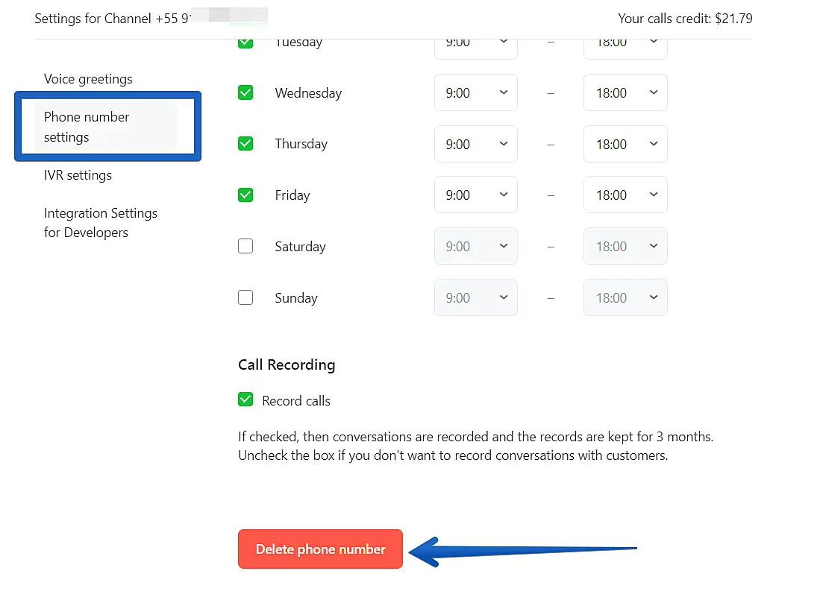This screenshot has height=606, width=820.
Task: Click the Delete phone number button
Action: [320, 549]
